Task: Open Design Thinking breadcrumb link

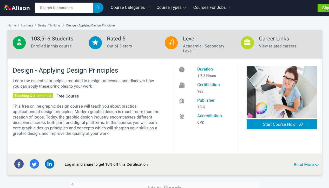Action: tap(49, 25)
